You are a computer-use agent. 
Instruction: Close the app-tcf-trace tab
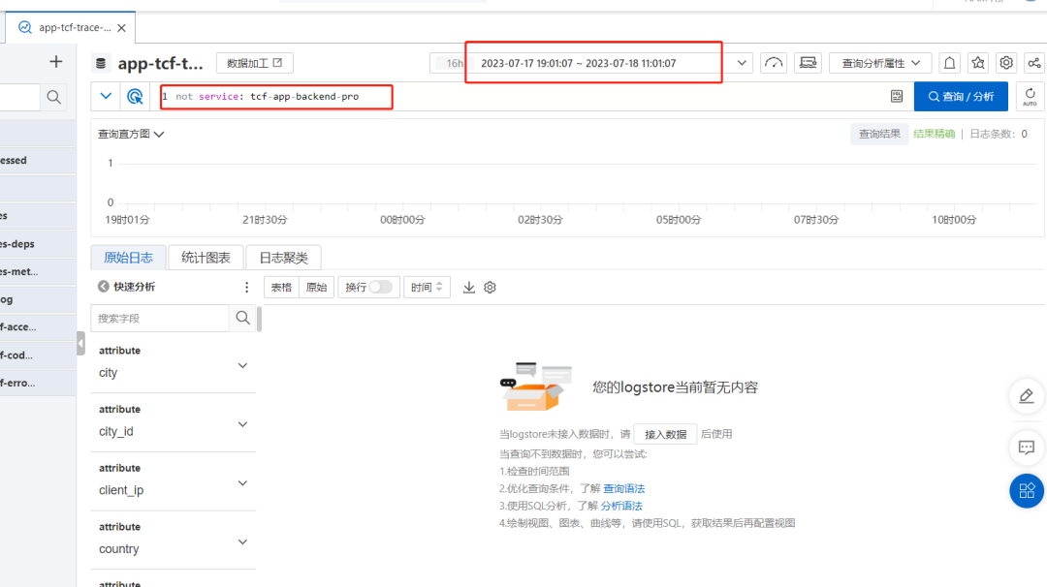tap(121, 28)
